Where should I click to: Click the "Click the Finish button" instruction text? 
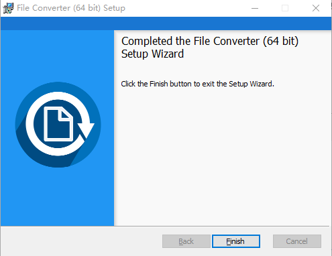[x=197, y=84]
